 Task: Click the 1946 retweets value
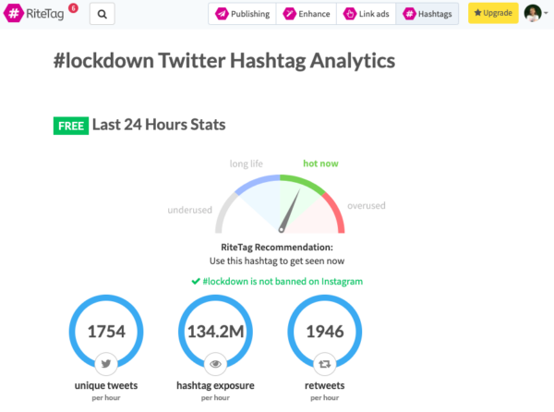pos(325,332)
